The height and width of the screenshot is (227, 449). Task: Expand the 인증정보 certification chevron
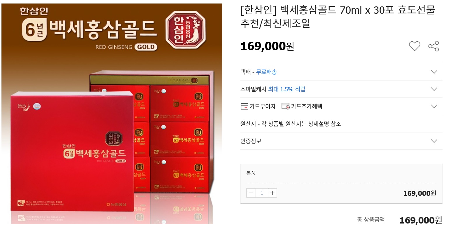(434, 141)
